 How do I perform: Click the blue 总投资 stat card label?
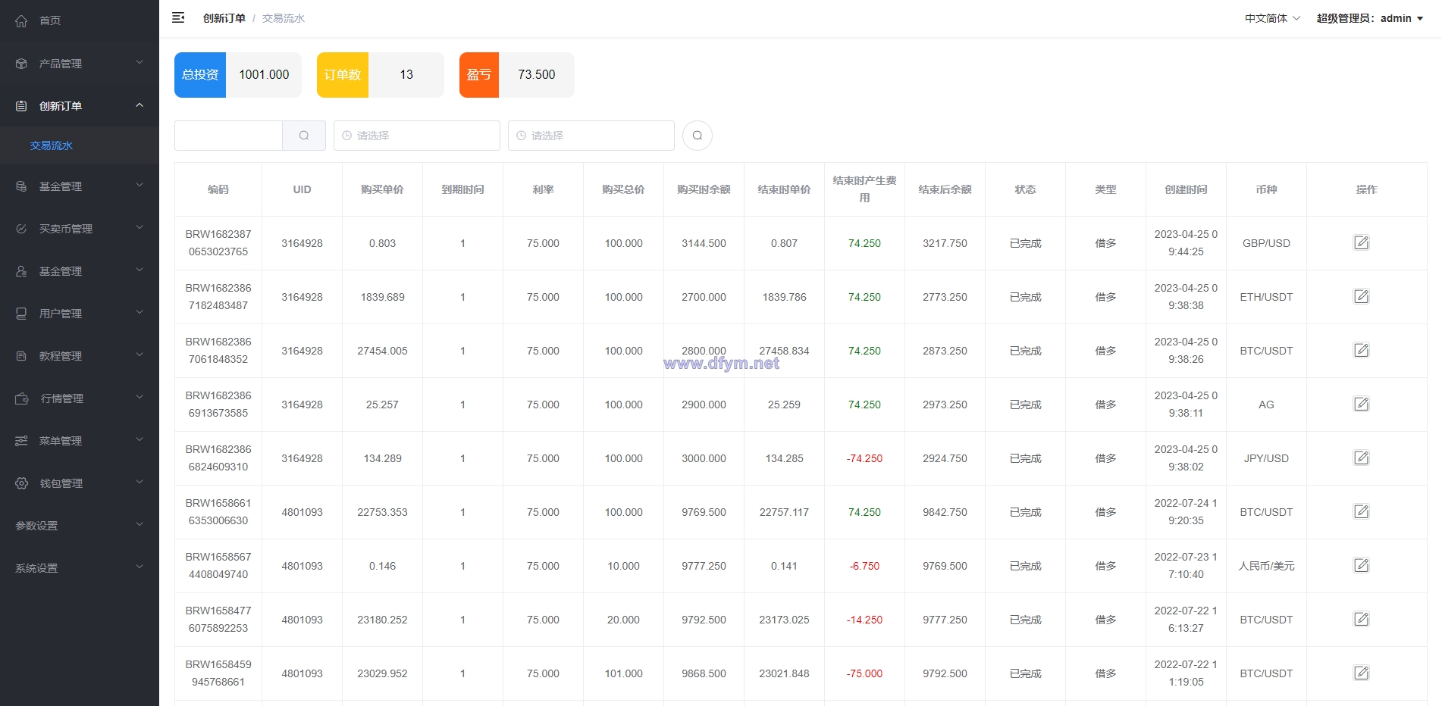200,75
